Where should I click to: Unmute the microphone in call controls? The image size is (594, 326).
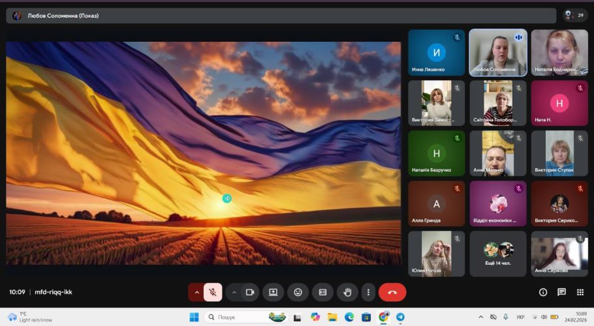213,292
